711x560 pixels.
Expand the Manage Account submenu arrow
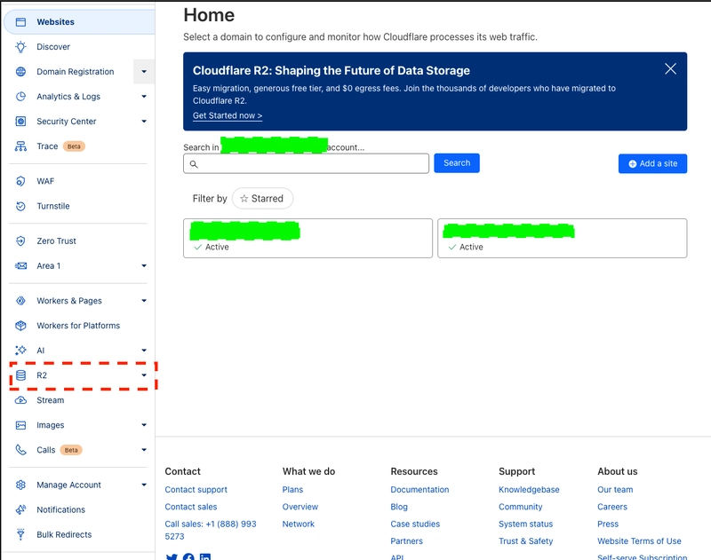pyautogui.click(x=144, y=485)
